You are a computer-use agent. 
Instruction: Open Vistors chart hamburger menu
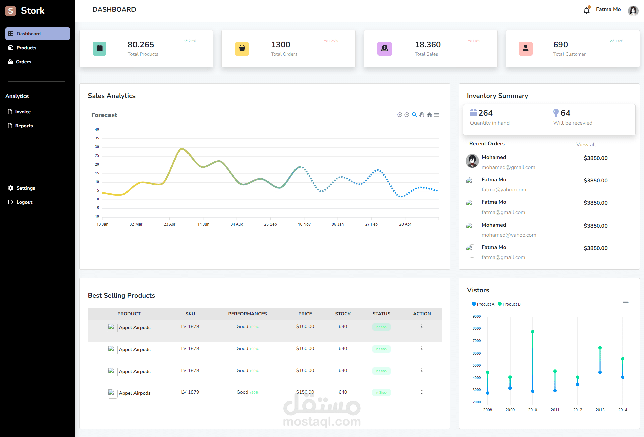pos(626,303)
